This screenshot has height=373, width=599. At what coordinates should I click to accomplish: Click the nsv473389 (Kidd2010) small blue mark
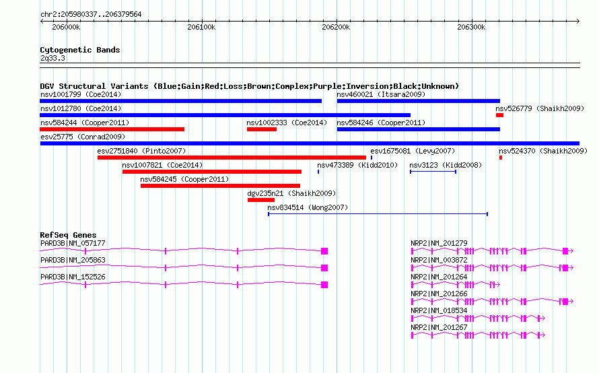[x=318, y=172]
